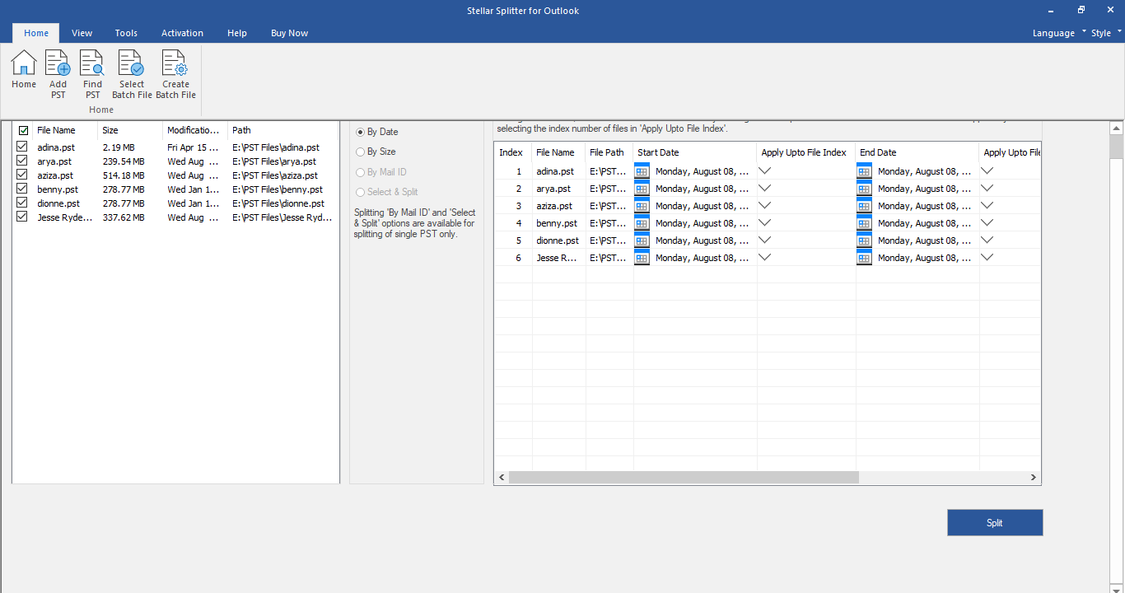Click the Path column header

click(282, 130)
